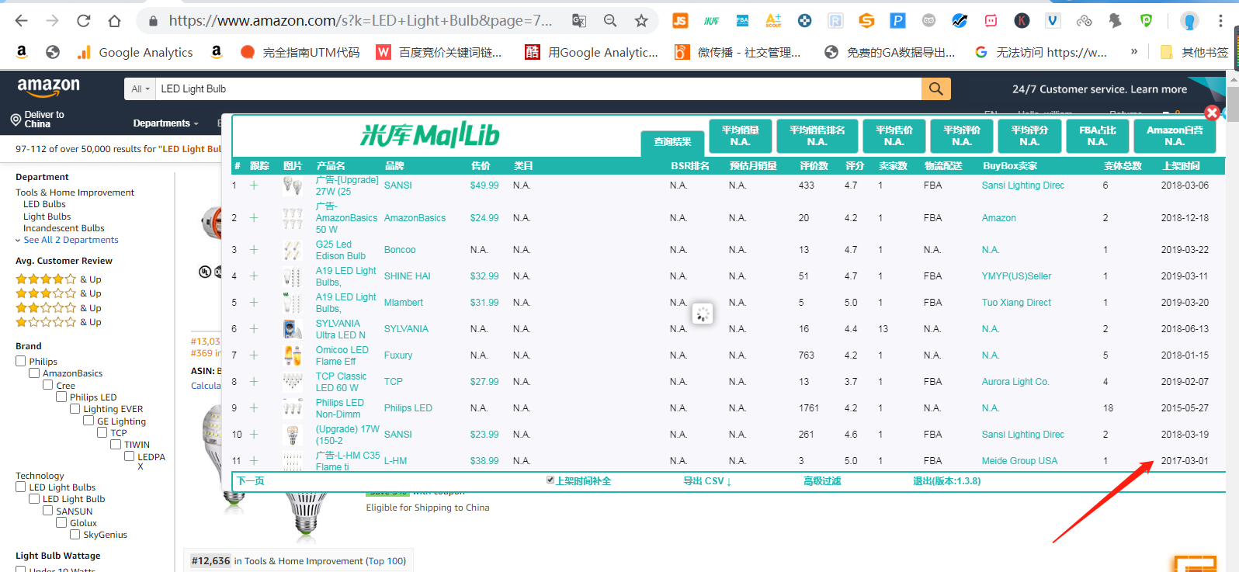
Task: Click the Chrome address bar URL
Action: tap(360, 21)
